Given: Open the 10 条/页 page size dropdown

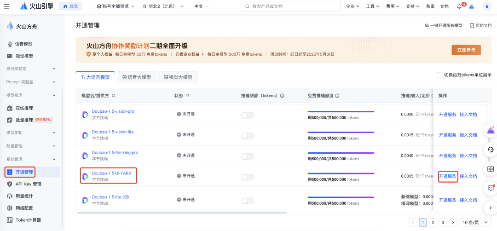Looking at the screenshot, I should click(475, 222).
